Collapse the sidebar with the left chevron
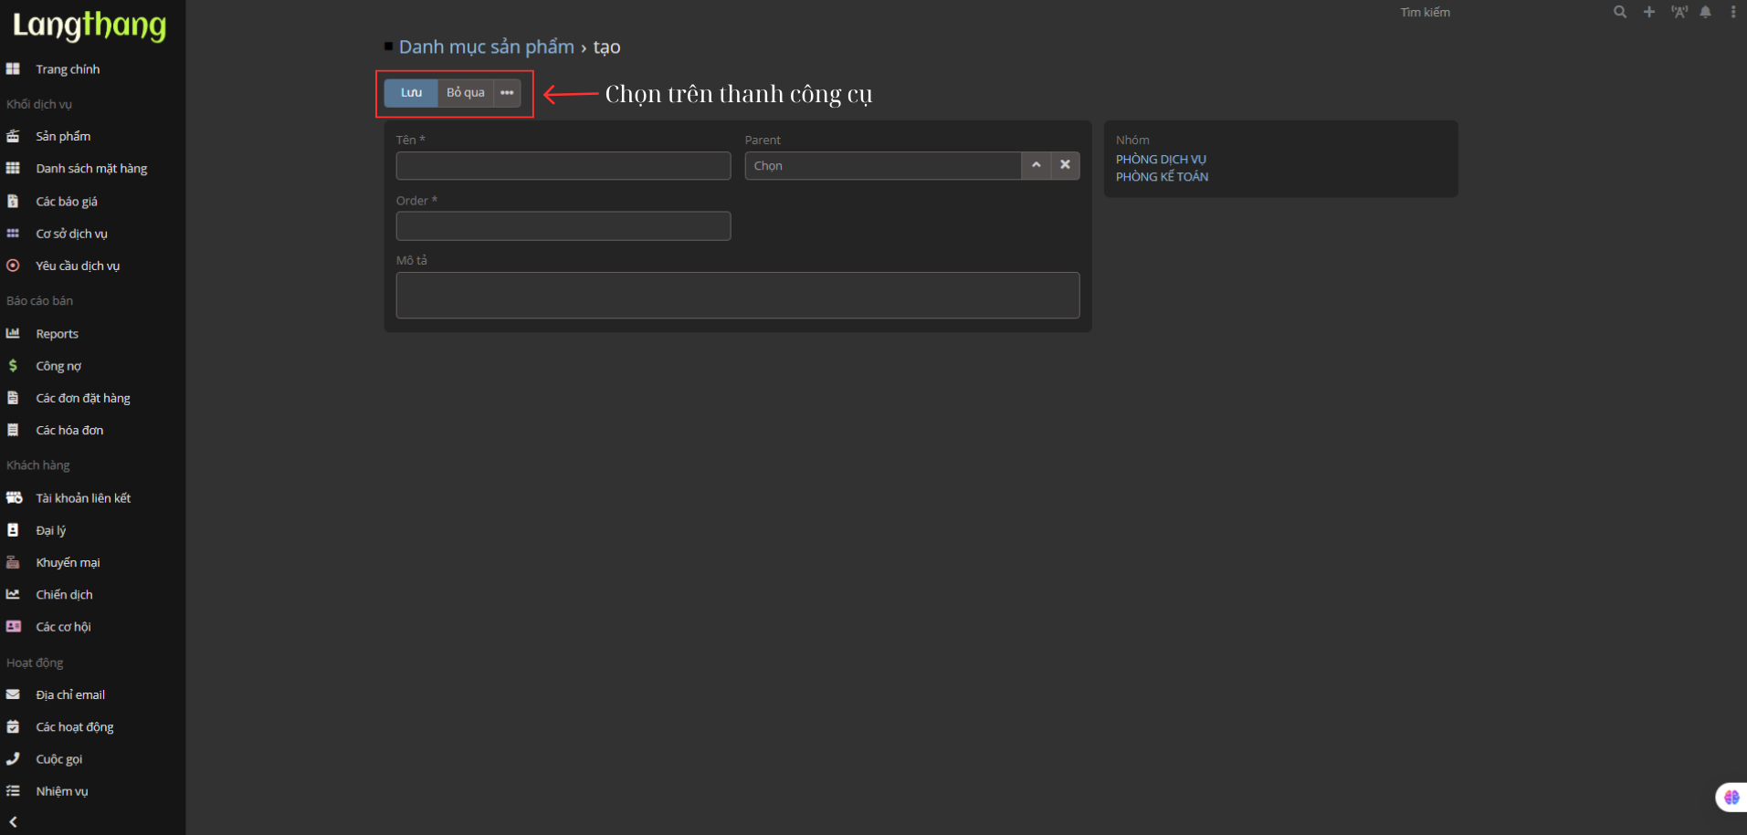 (13, 821)
